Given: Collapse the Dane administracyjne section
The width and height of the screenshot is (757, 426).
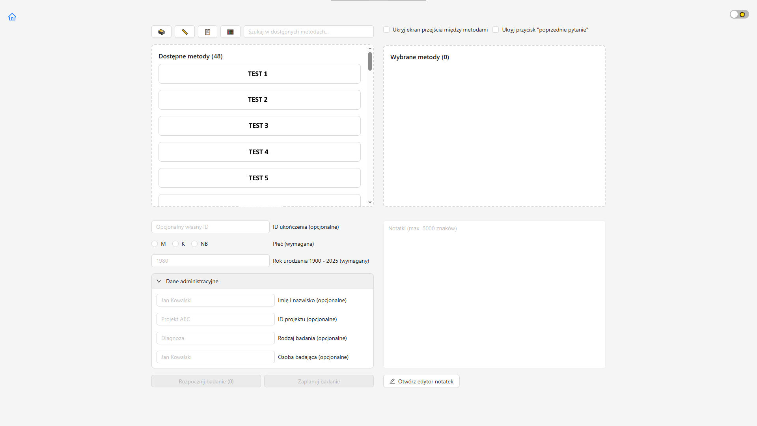Looking at the screenshot, I should point(262,281).
